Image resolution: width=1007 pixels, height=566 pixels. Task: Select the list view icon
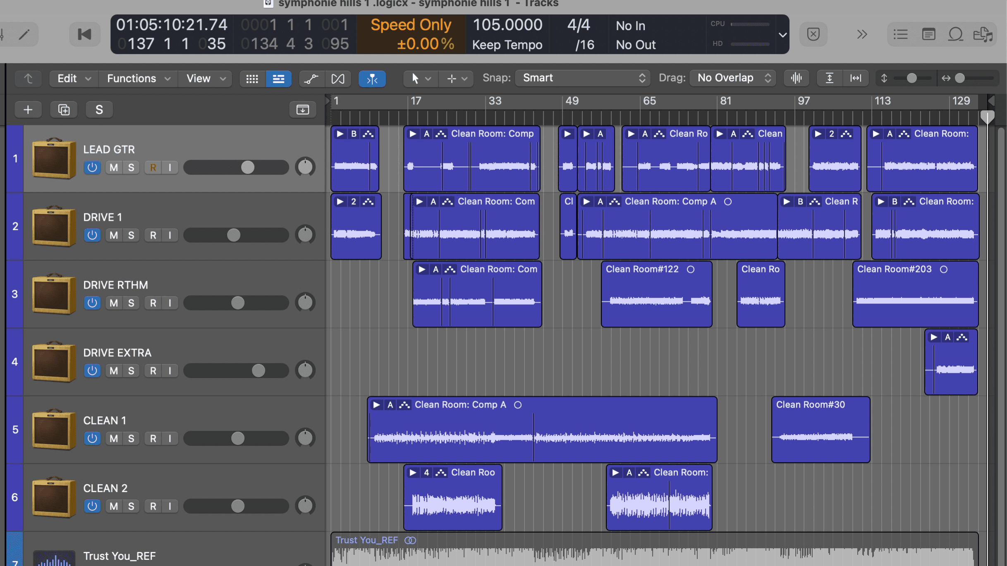[278, 79]
